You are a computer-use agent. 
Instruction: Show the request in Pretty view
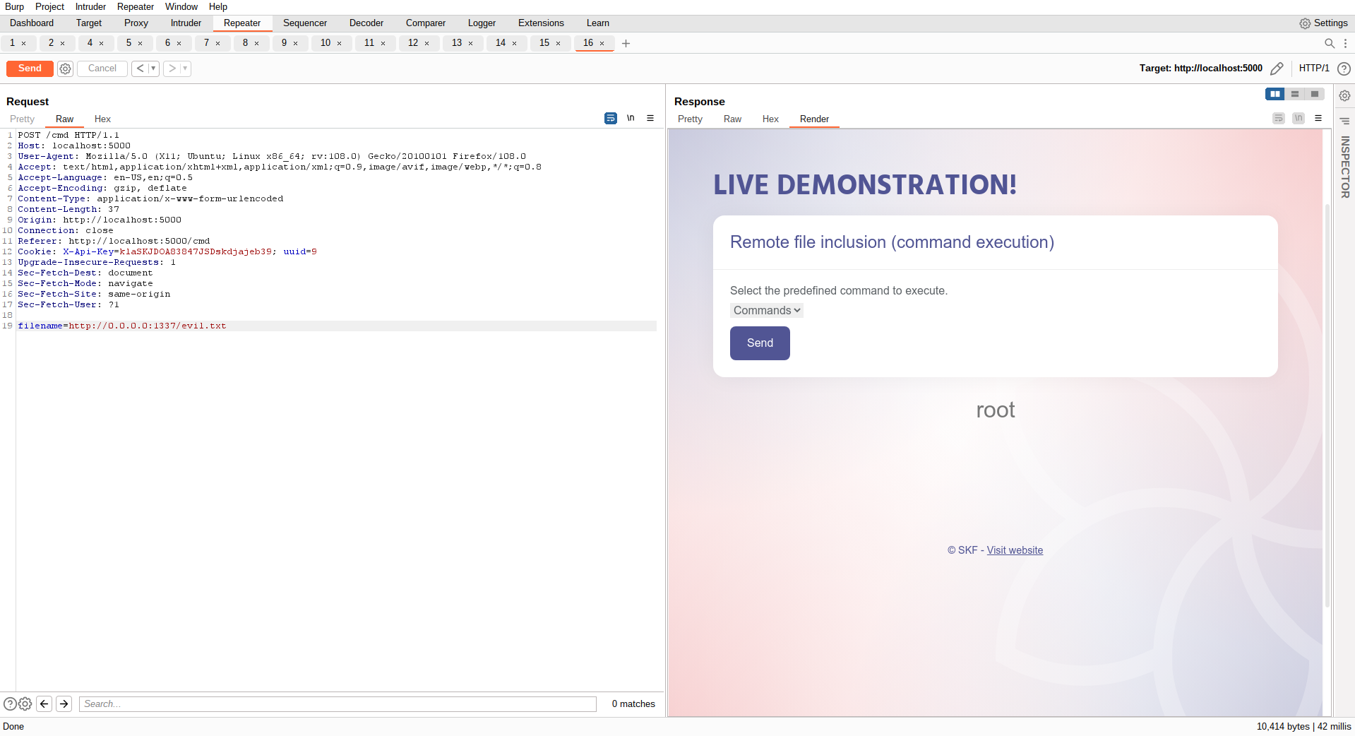pos(22,119)
